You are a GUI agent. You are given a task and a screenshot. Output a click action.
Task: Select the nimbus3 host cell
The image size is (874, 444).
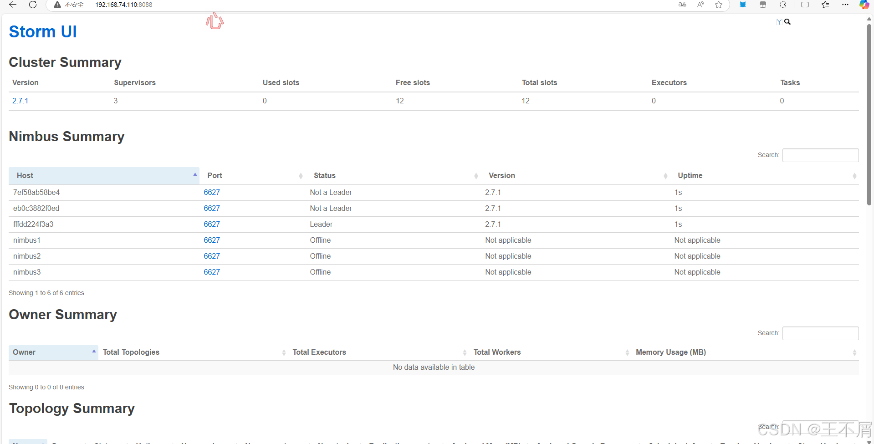pyautogui.click(x=27, y=272)
